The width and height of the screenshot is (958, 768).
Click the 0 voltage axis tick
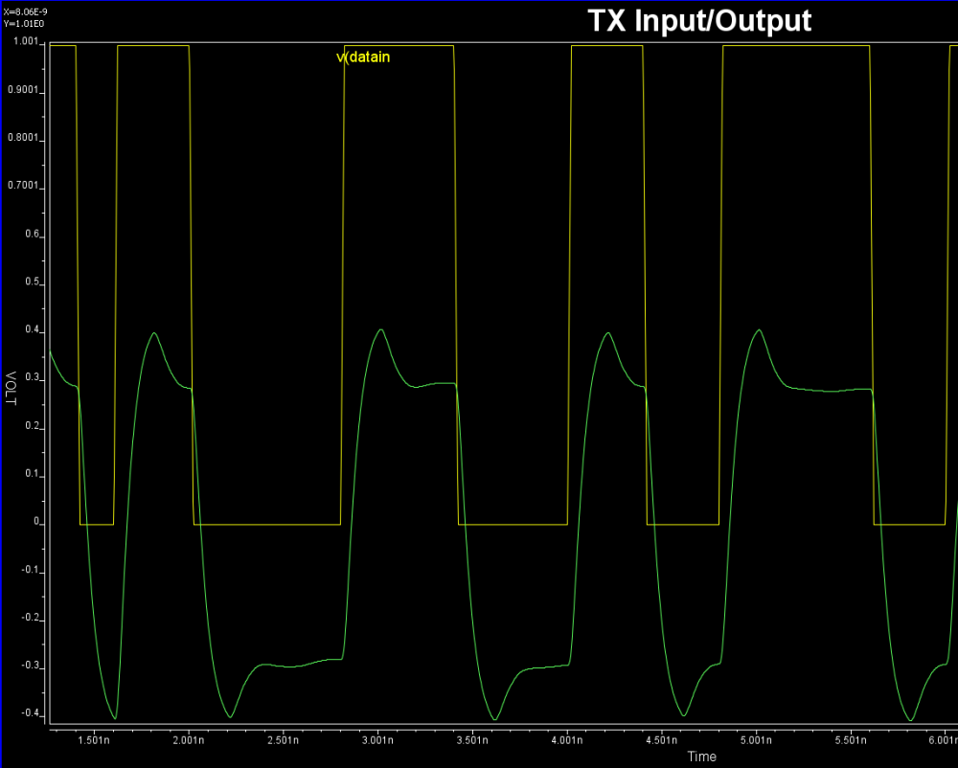click(35, 523)
